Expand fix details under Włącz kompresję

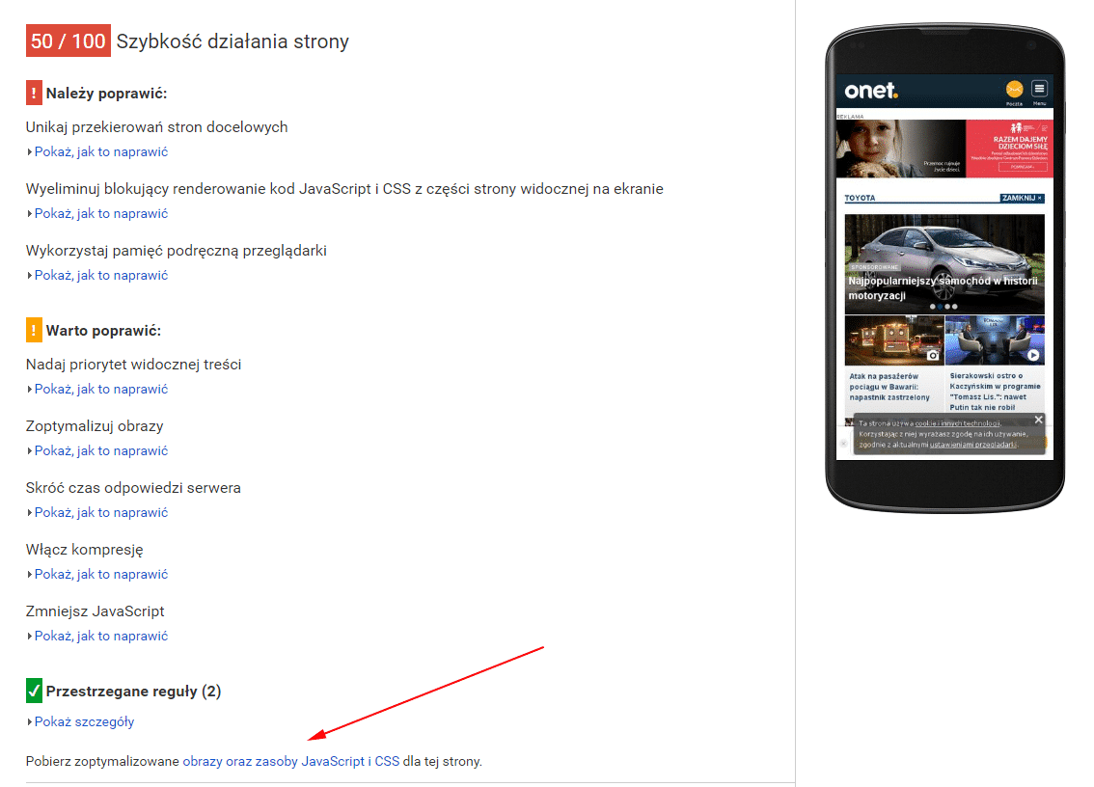[x=100, y=574]
